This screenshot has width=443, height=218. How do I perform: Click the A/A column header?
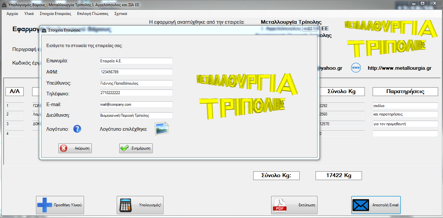coord(15,91)
